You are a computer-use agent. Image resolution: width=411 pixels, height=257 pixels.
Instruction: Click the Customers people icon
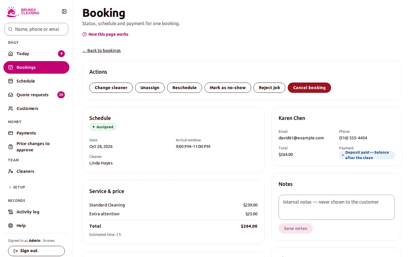click(11, 109)
